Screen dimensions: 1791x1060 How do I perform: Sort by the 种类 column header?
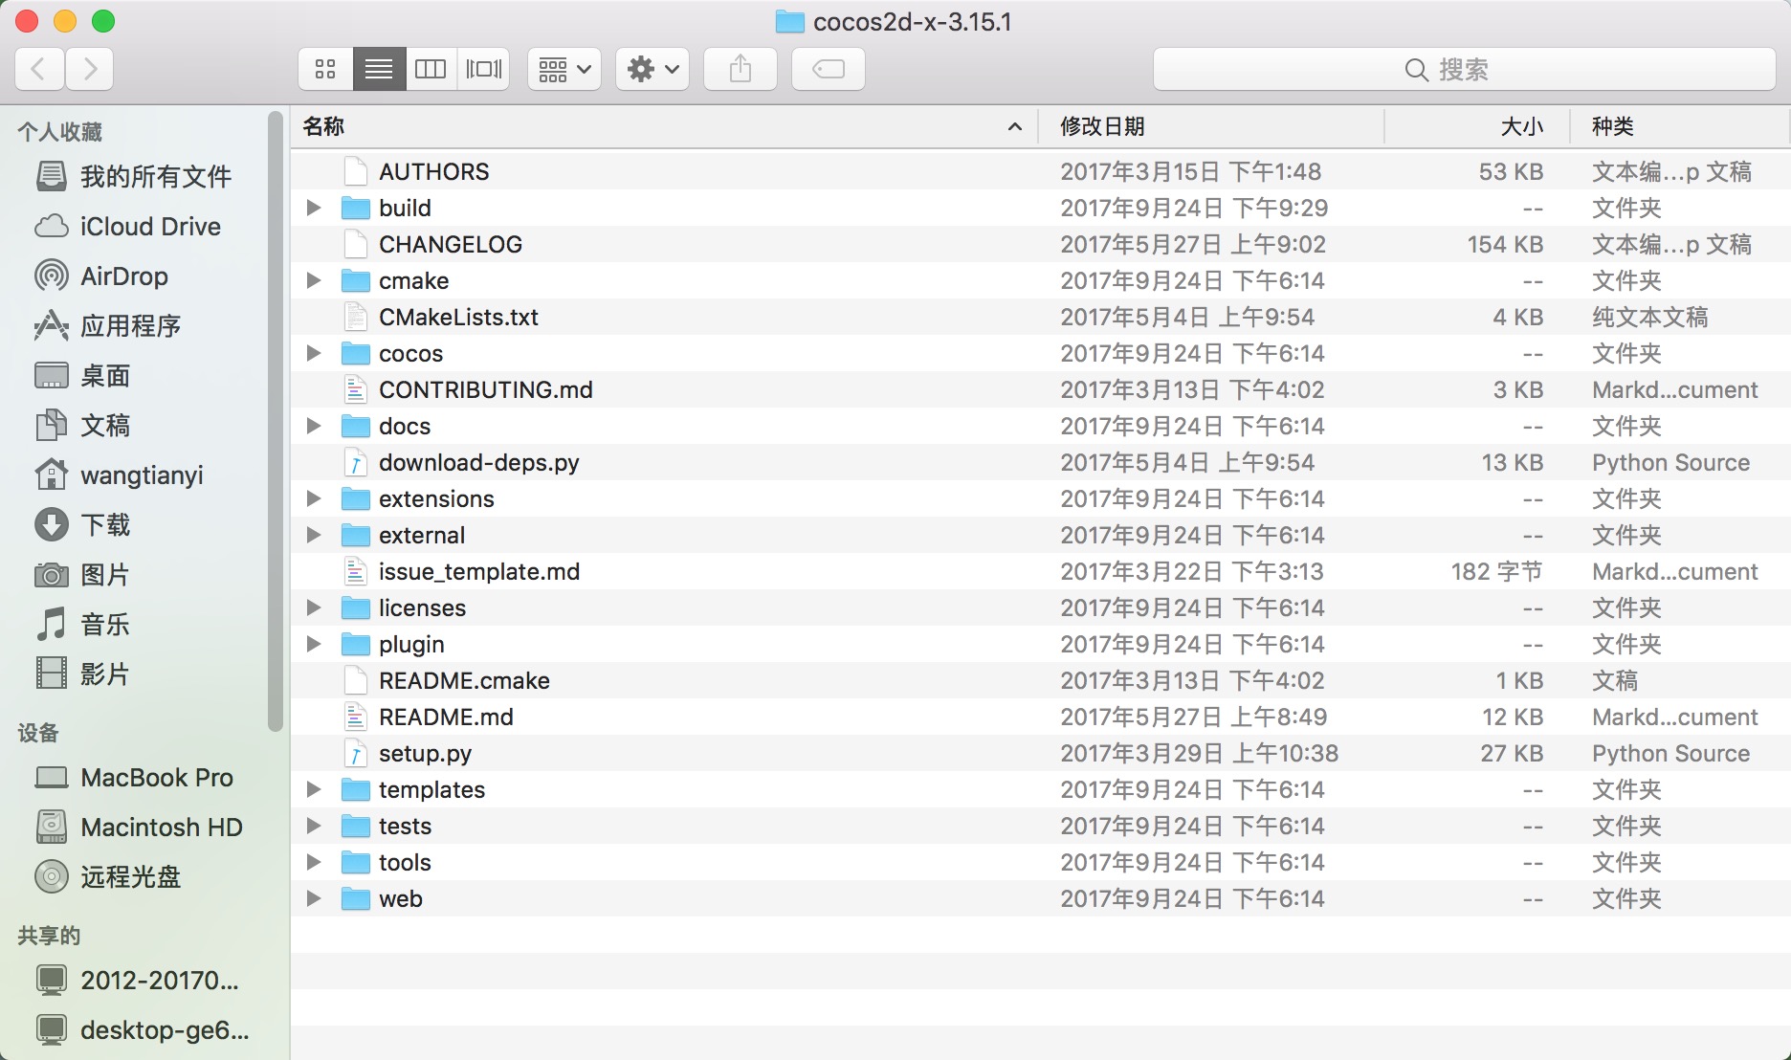coord(1680,126)
